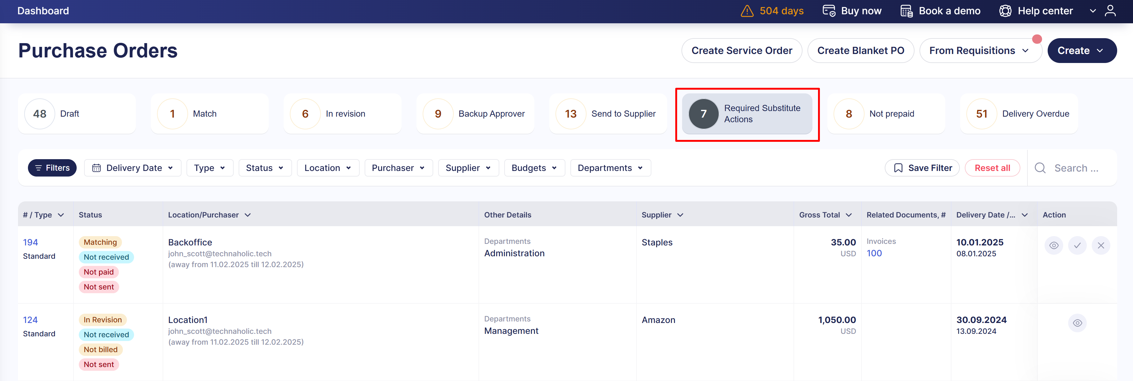Sort by # / Type column header
1133x381 pixels.
43,215
